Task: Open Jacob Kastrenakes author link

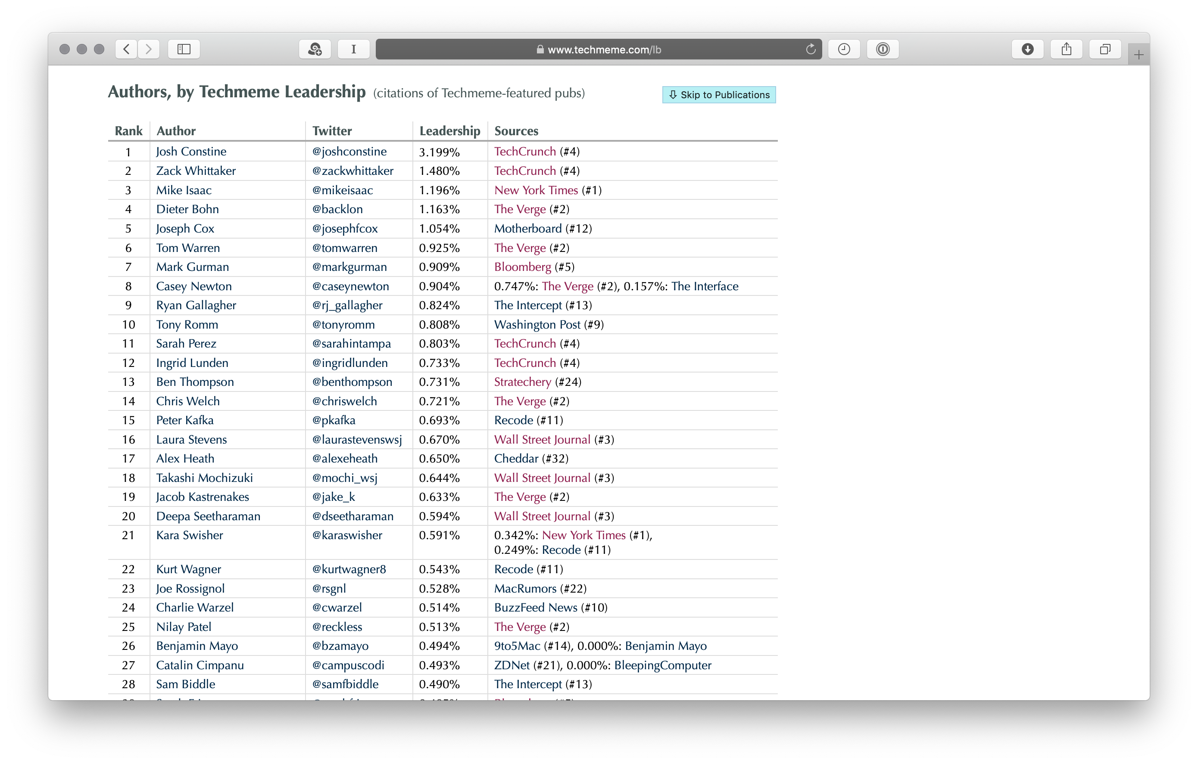Action: tap(203, 497)
